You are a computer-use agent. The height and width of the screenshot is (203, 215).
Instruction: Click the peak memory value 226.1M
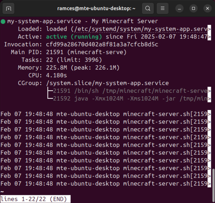click(x=105, y=68)
